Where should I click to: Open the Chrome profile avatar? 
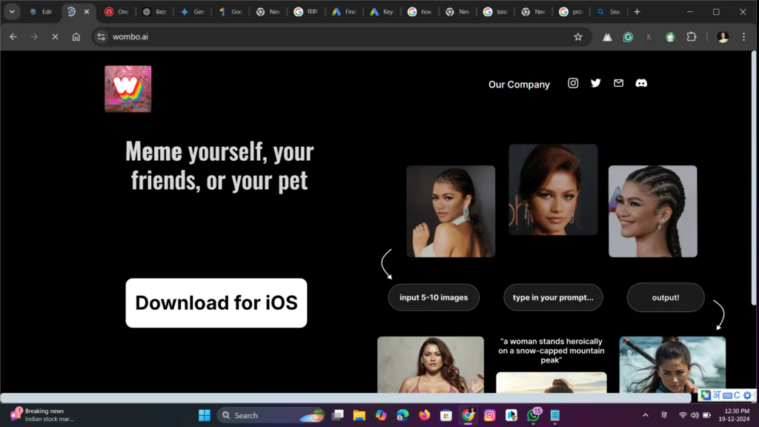click(x=723, y=37)
